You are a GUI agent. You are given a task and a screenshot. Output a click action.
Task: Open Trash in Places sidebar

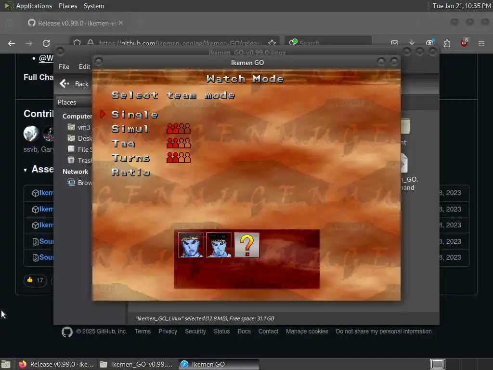pyautogui.click(x=80, y=160)
